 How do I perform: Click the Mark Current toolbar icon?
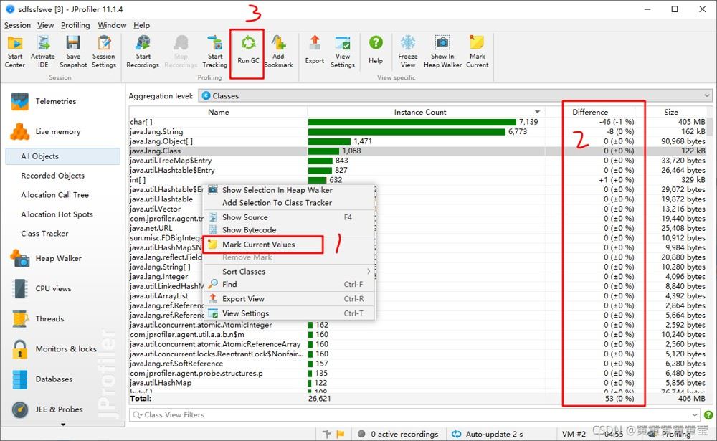(x=477, y=52)
